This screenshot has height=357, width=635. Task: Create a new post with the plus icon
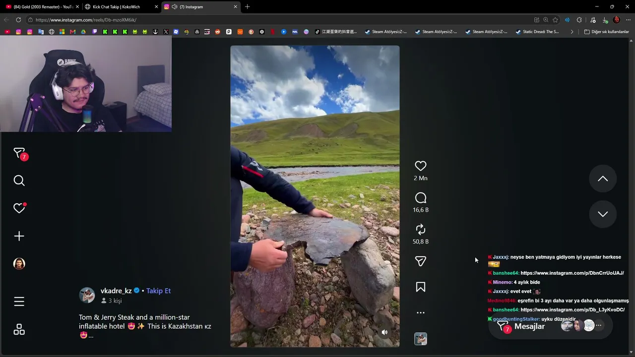tap(19, 236)
